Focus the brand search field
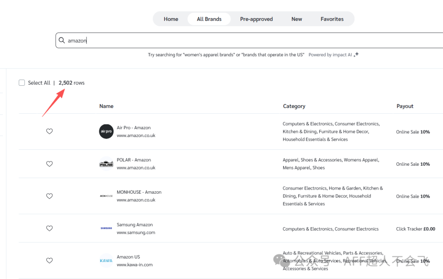 pyautogui.click(x=249, y=41)
